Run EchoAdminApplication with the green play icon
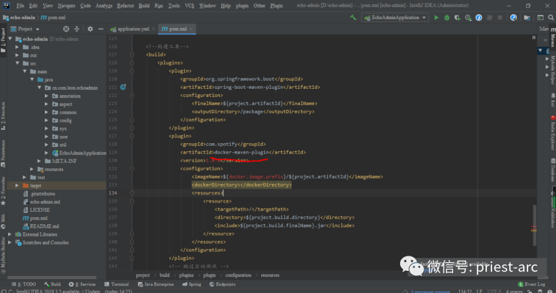 click(436, 17)
